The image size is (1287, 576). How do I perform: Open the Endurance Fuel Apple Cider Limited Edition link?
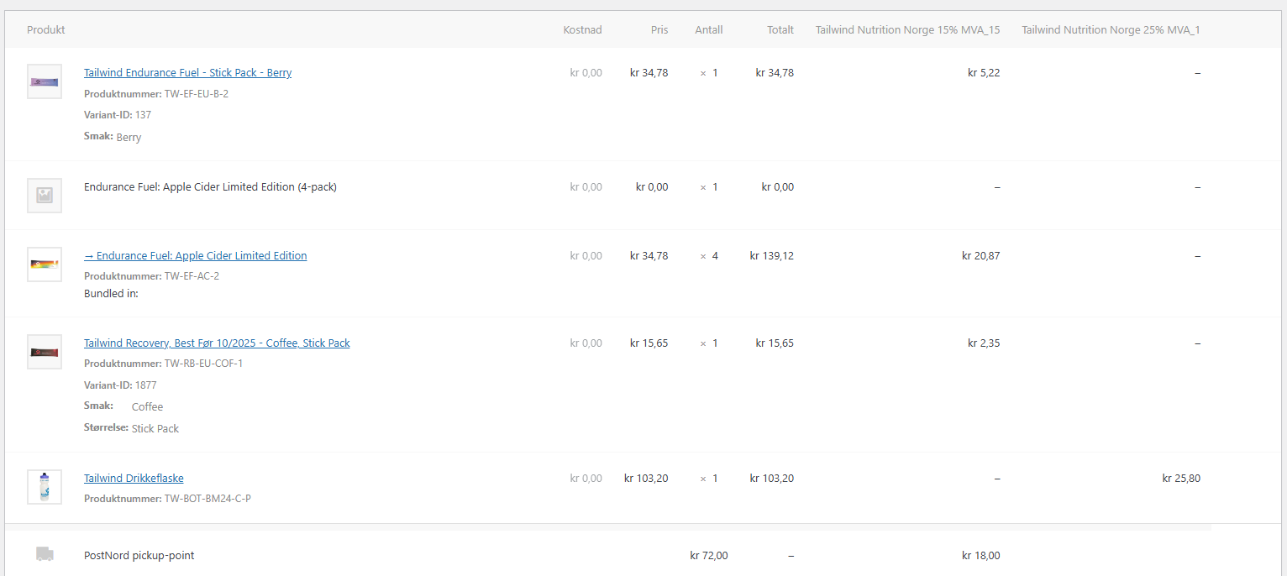click(x=195, y=256)
